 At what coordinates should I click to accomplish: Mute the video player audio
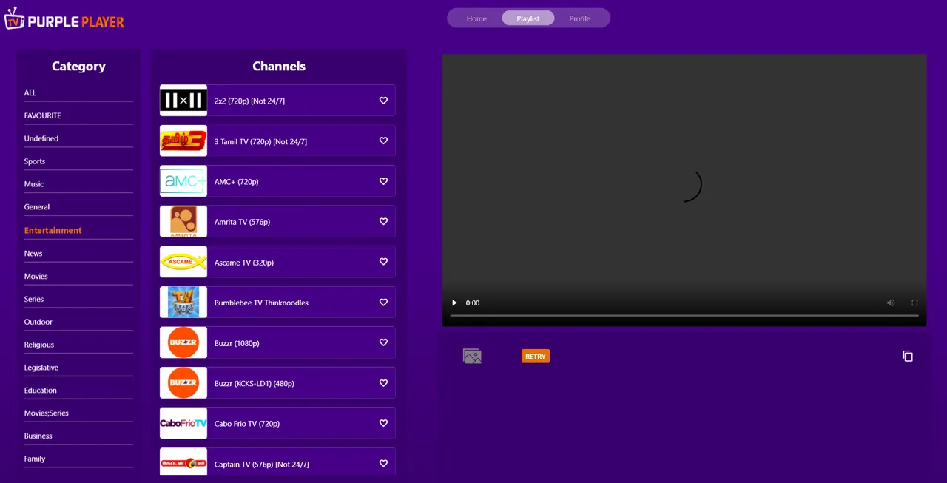pyautogui.click(x=891, y=303)
